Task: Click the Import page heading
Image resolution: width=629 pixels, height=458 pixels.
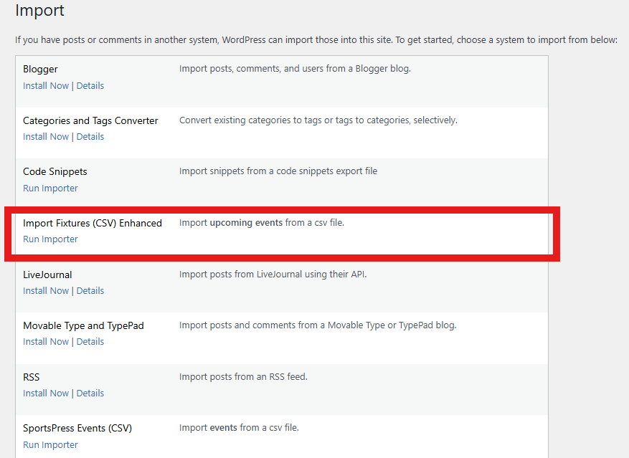Action: click(x=39, y=11)
